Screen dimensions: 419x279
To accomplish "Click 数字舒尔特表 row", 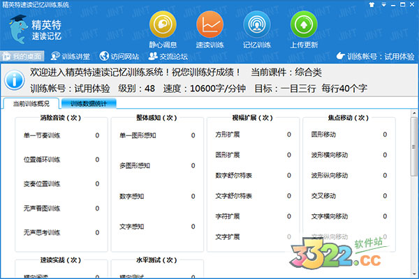I will (253, 175).
